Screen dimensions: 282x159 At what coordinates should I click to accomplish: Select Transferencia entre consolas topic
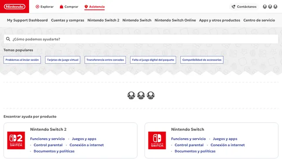click(x=105, y=60)
